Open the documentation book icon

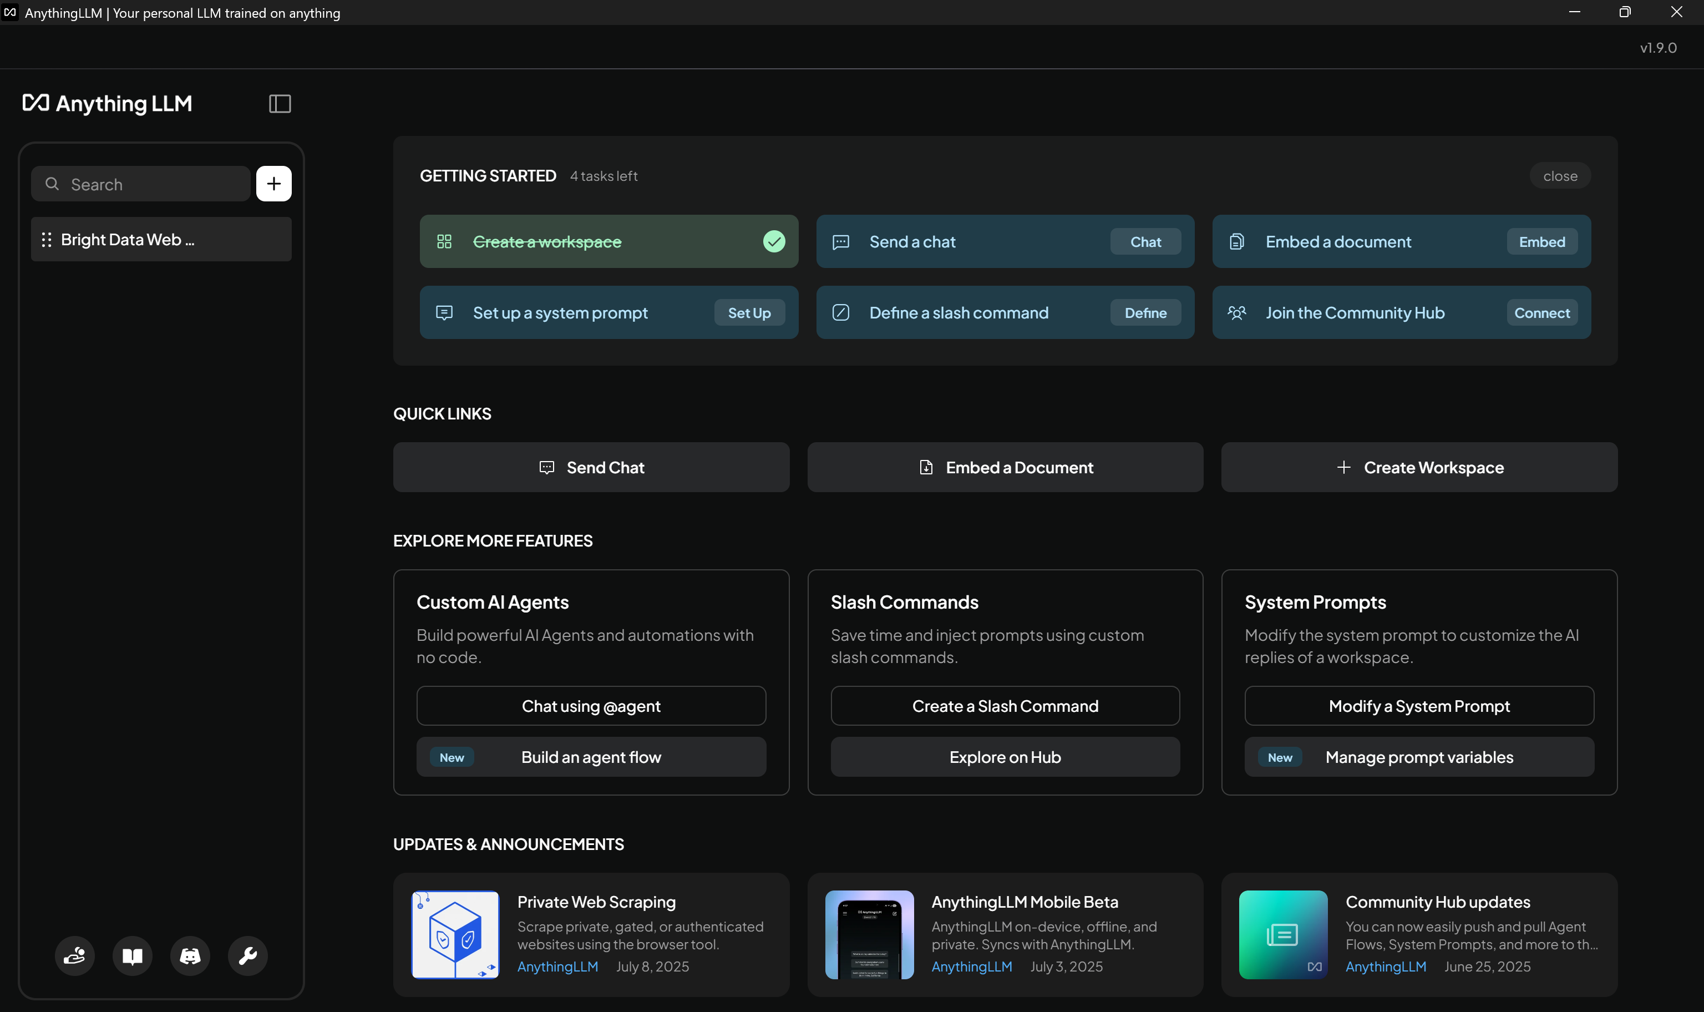[132, 955]
